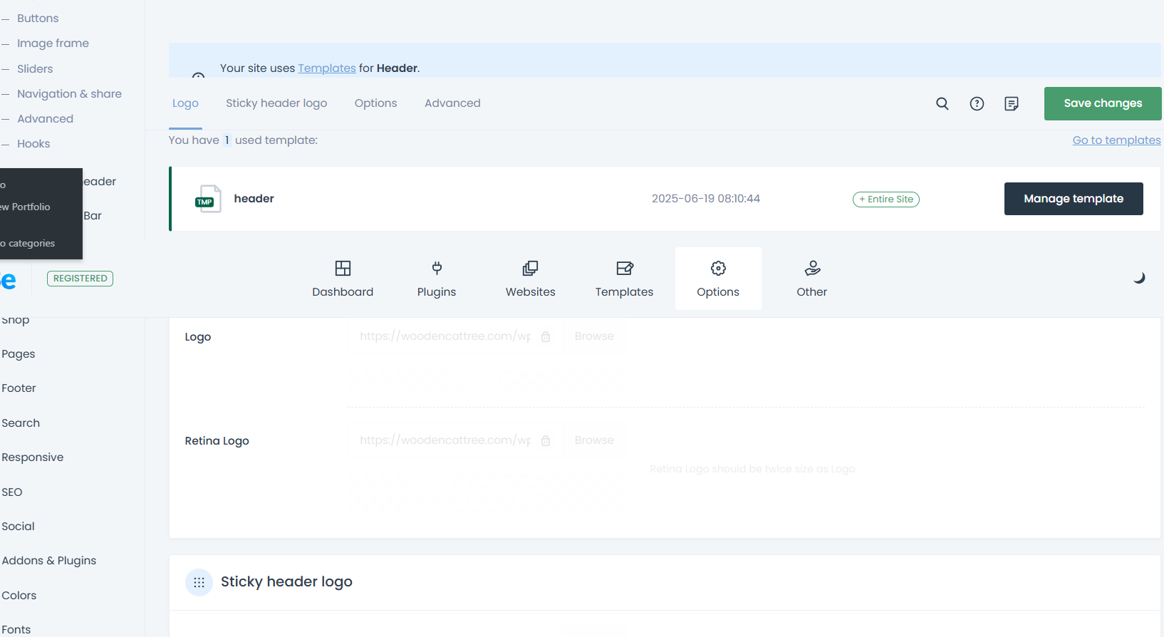Viewport: 1164px width, 637px height.
Task: Toggle dark mode moon icon
Action: coord(1139,278)
